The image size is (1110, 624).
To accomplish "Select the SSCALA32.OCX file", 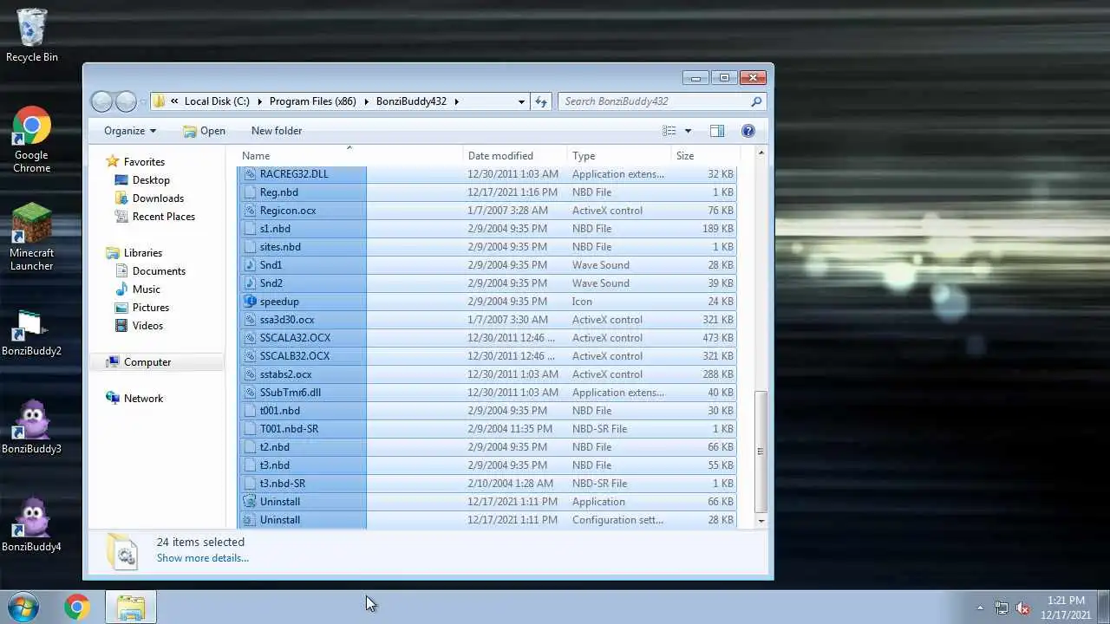I will click(487, 338).
